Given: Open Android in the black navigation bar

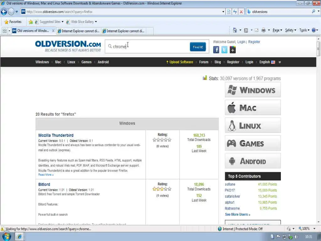Looking at the screenshot, I should click(103, 62).
